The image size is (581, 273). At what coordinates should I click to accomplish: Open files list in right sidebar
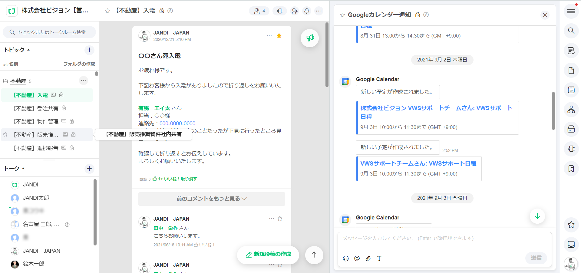pyautogui.click(x=571, y=71)
